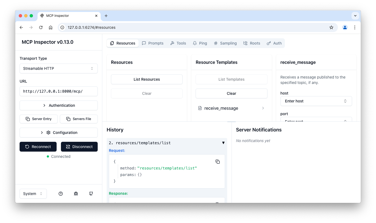Open the receive_message template row
The width and height of the screenshot is (376, 223).
click(x=232, y=108)
